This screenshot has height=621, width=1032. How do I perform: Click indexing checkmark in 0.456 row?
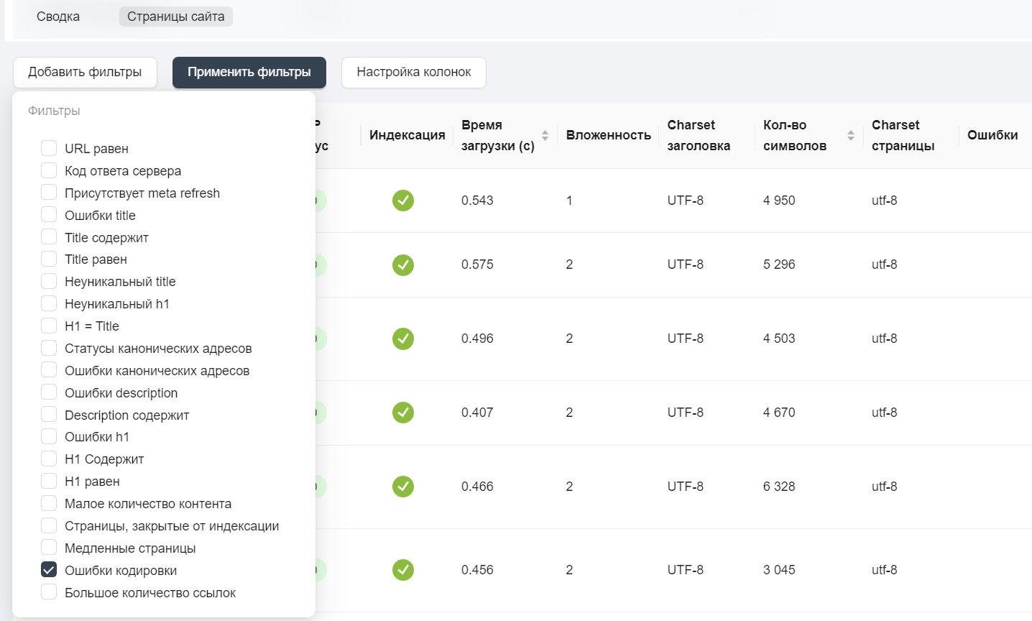click(x=403, y=570)
